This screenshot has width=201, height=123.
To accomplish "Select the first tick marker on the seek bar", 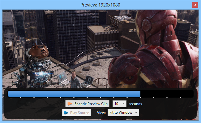I will (21, 97).
